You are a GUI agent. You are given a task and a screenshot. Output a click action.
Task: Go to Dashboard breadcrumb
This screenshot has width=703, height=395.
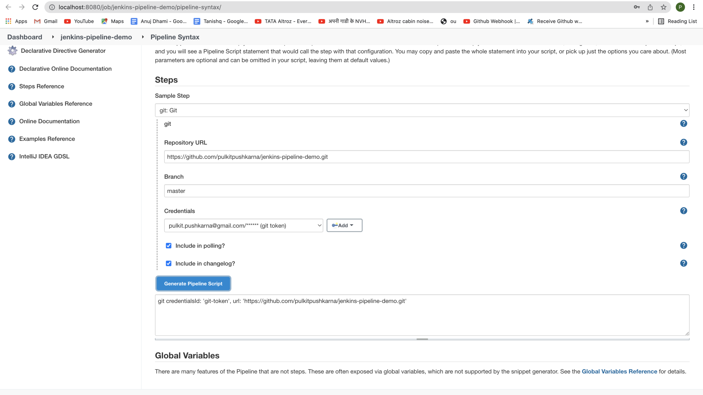pos(25,37)
